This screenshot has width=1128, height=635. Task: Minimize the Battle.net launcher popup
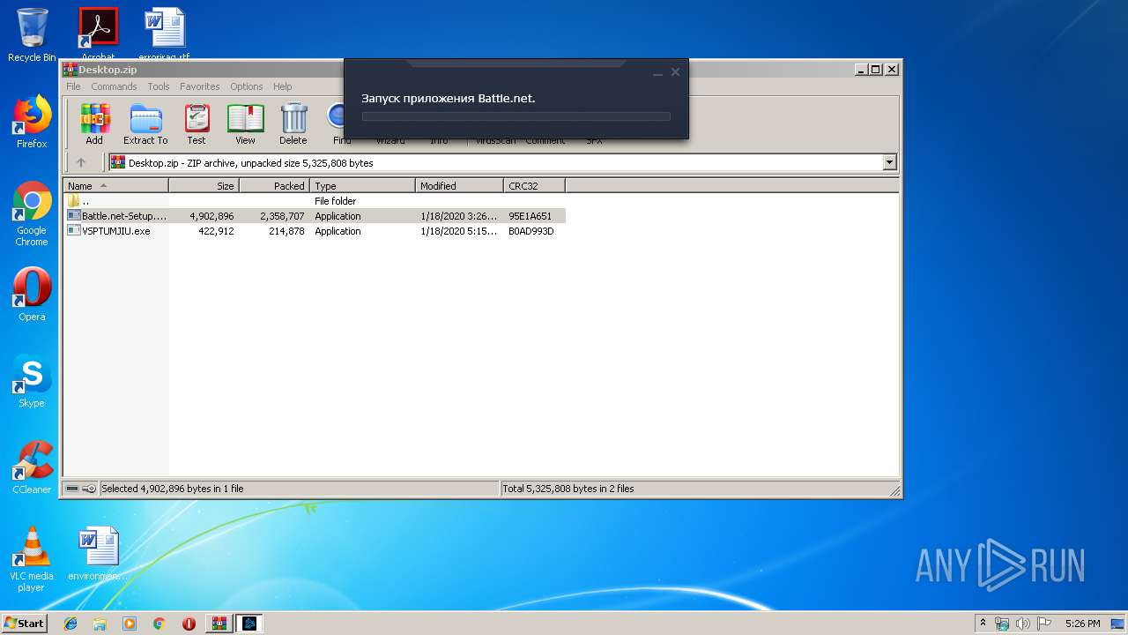(657, 72)
